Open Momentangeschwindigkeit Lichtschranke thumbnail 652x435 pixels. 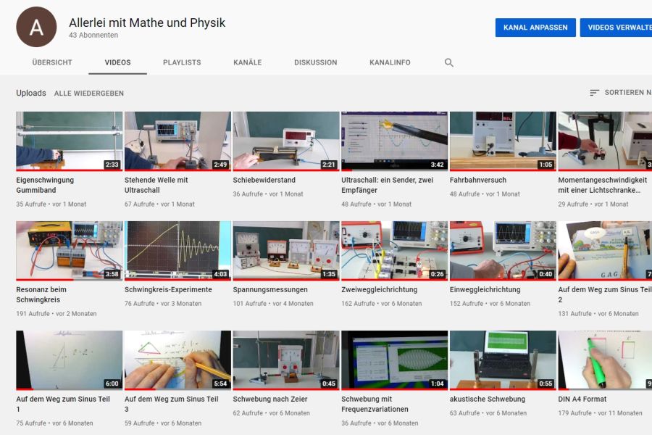tap(605, 141)
